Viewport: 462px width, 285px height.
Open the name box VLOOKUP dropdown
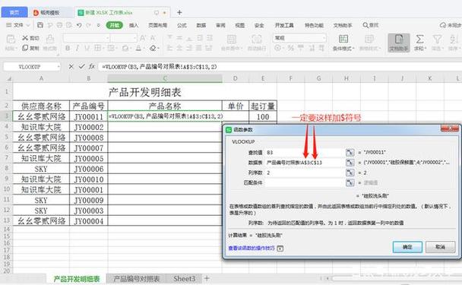click(59, 67)
